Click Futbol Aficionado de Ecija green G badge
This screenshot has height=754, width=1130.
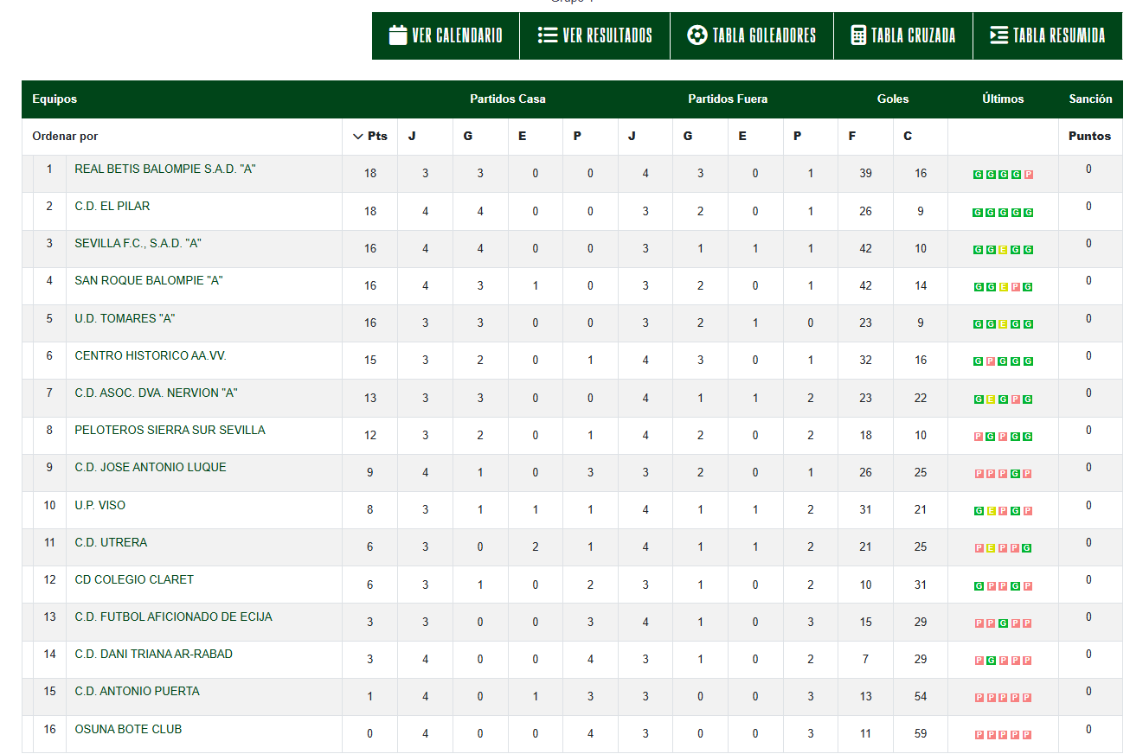(x=1003, y=623)
